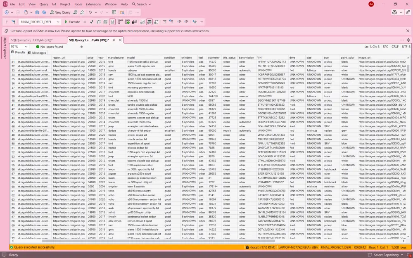Open Search from the menu bar
Image resolution: width=413 pixels, height=258 pixels.
coord(142,4)
